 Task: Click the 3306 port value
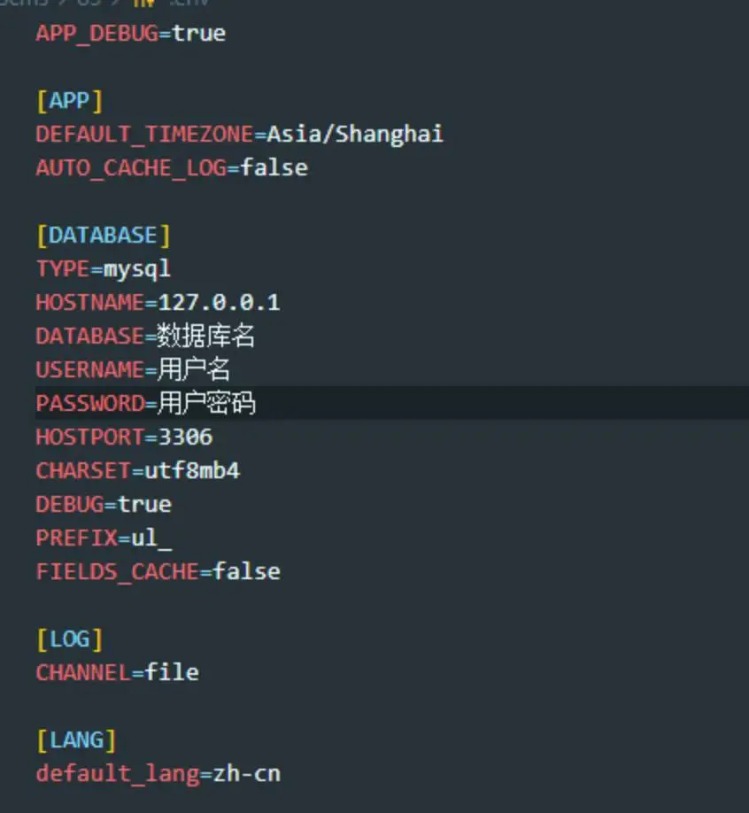click(185, 437)
